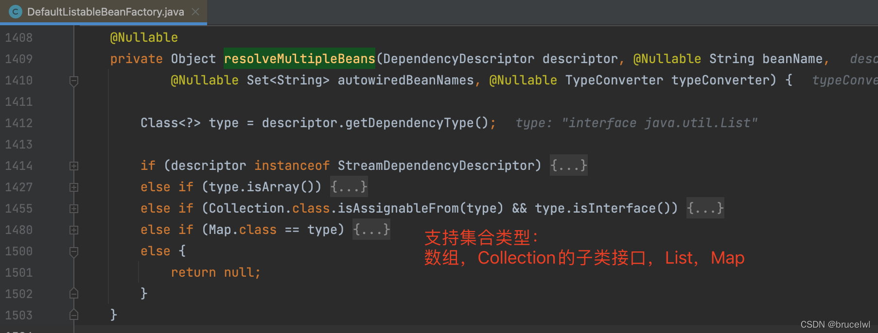Viewport: 878px width, 333px height.
Task: Expand the {...} placeholder after Map.class == type
Action: pos(371,230)
